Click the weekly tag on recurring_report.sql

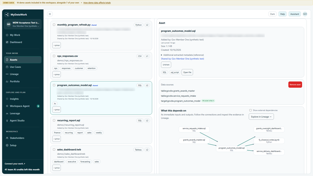pos(99,133)
